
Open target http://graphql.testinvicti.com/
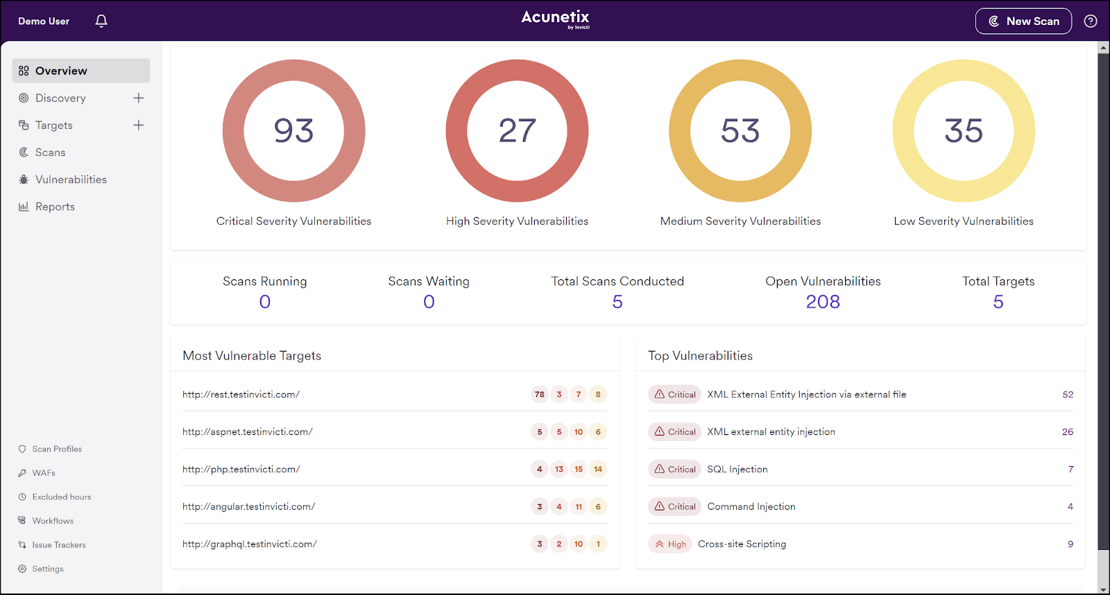point(250,544)
